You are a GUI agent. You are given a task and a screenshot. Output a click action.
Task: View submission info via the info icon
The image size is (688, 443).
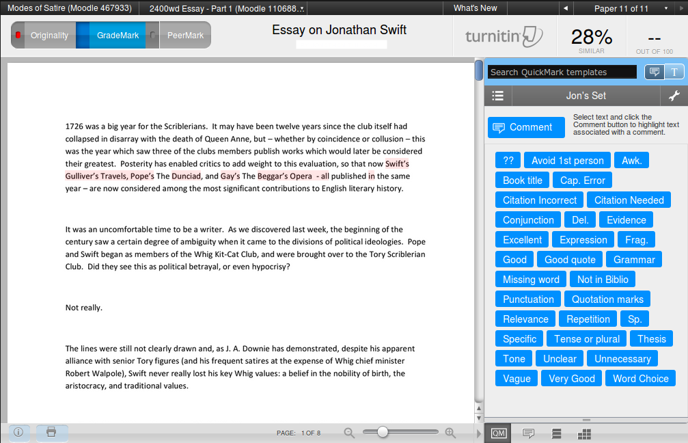(x=18, y=432)
